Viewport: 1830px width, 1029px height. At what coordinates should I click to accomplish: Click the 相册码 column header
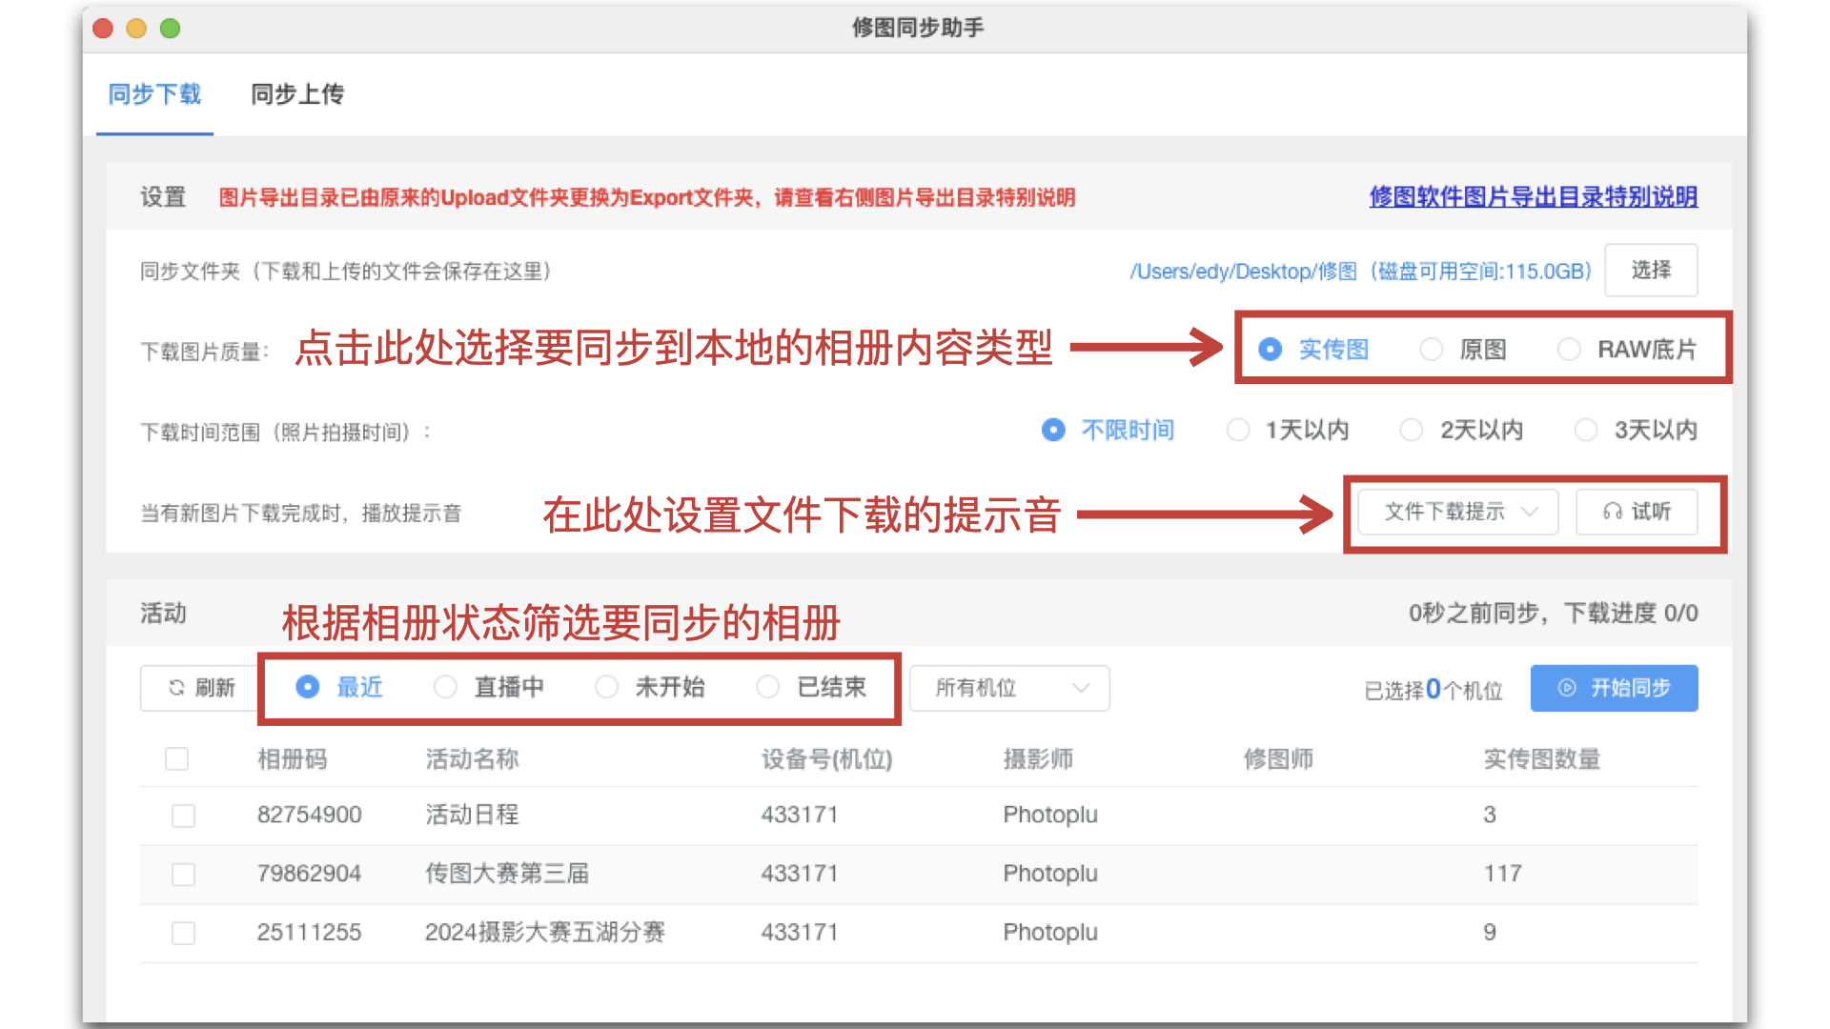(x=292, y=759)
